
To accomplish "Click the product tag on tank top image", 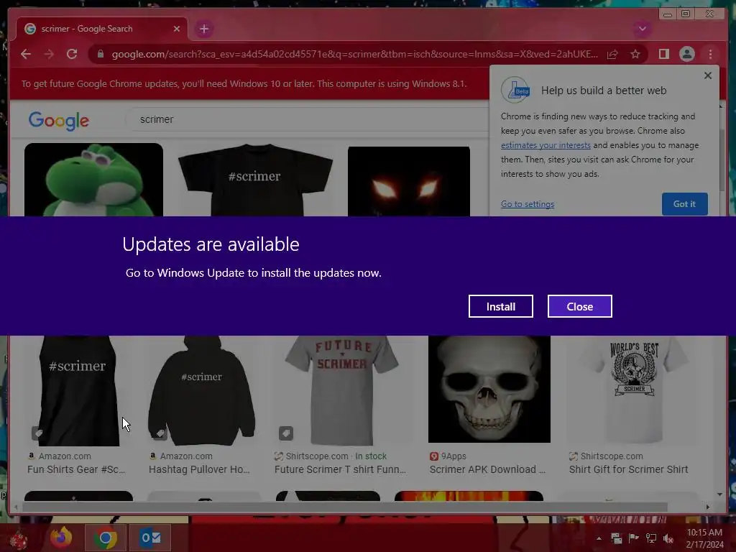I will click(x=39, y=433).
